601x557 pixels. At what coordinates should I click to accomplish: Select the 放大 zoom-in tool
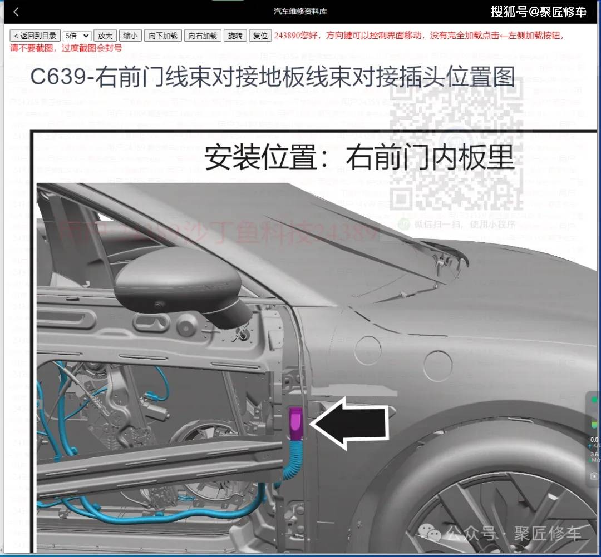point(105,35)
